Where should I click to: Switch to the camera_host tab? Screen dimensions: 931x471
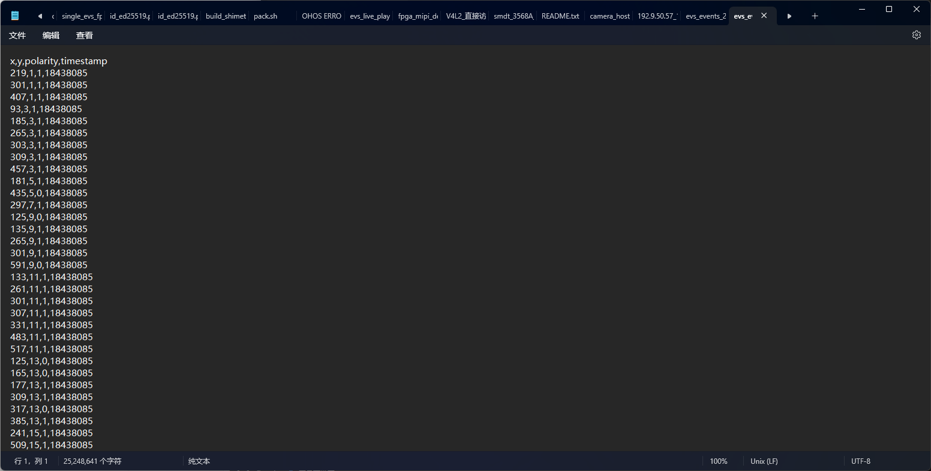[609, 16]
